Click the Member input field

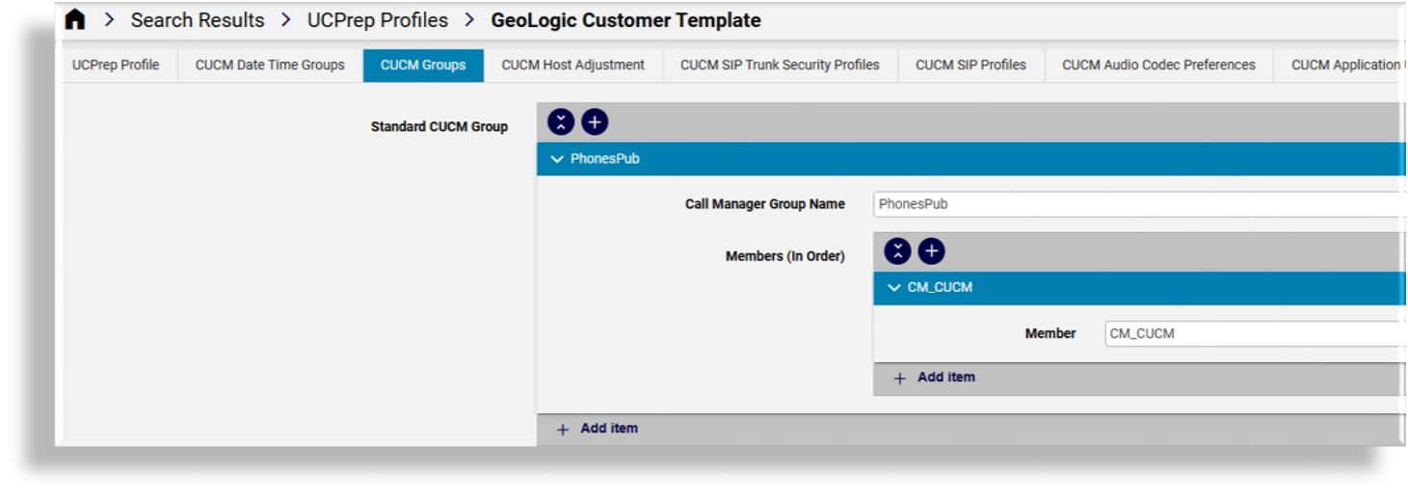pos(1253,334)
